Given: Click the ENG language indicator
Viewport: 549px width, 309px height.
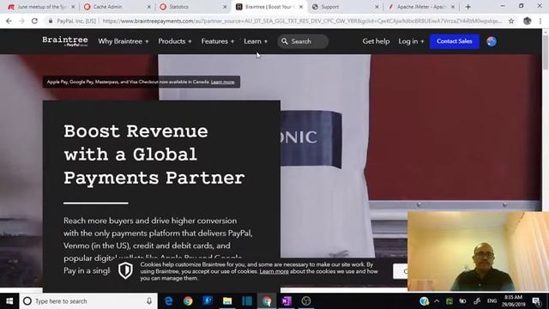Looking at the screenshot, I should tap(492, 301).
